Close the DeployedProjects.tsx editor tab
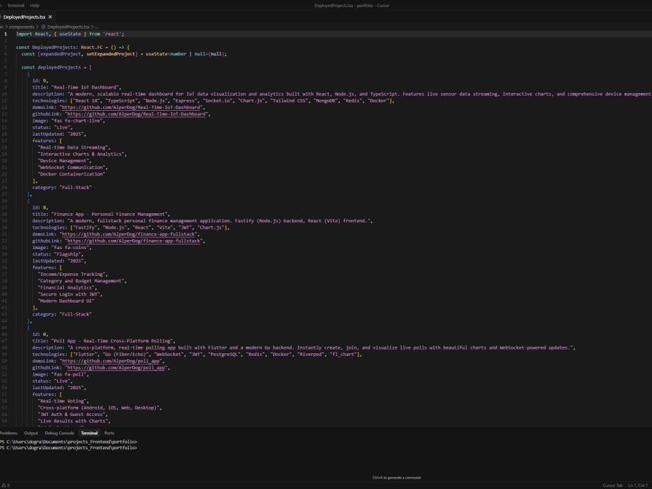The image size is (652, 489). tap(50, 17)
